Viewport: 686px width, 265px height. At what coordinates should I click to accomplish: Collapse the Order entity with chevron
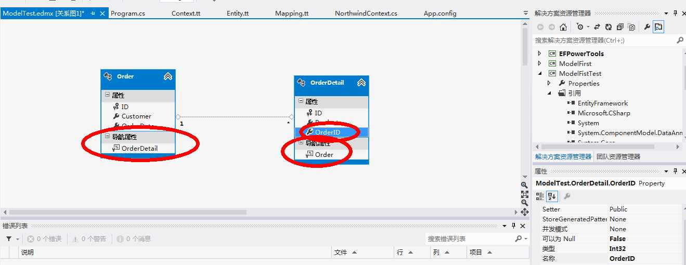167,76
